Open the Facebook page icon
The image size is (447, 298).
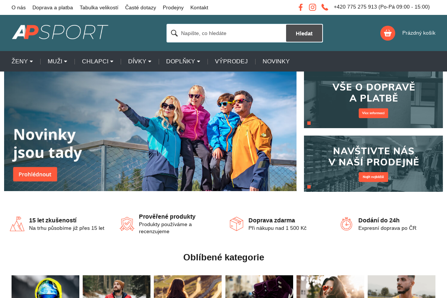(301, 7)
